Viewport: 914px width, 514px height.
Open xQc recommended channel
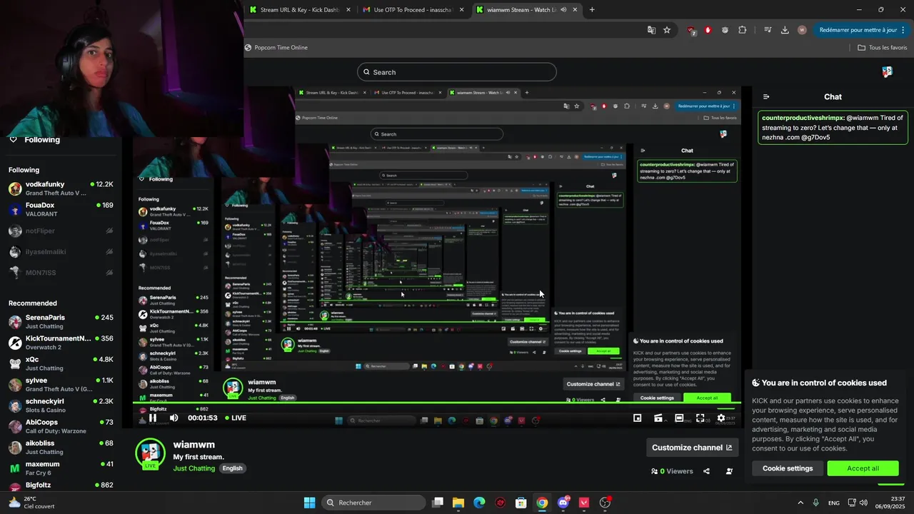click(x=61, y=363)
